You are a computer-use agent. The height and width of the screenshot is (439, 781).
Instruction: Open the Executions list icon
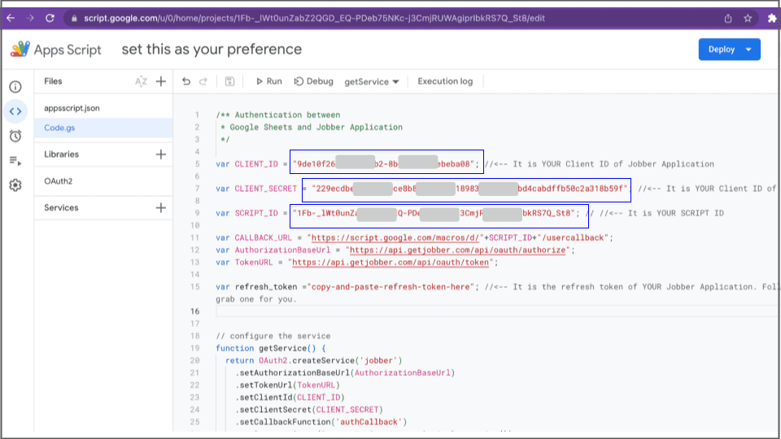(x=15, y=160)
